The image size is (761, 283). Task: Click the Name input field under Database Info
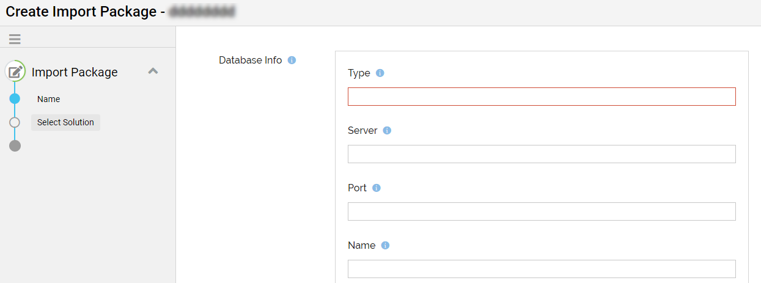[541, 269]
